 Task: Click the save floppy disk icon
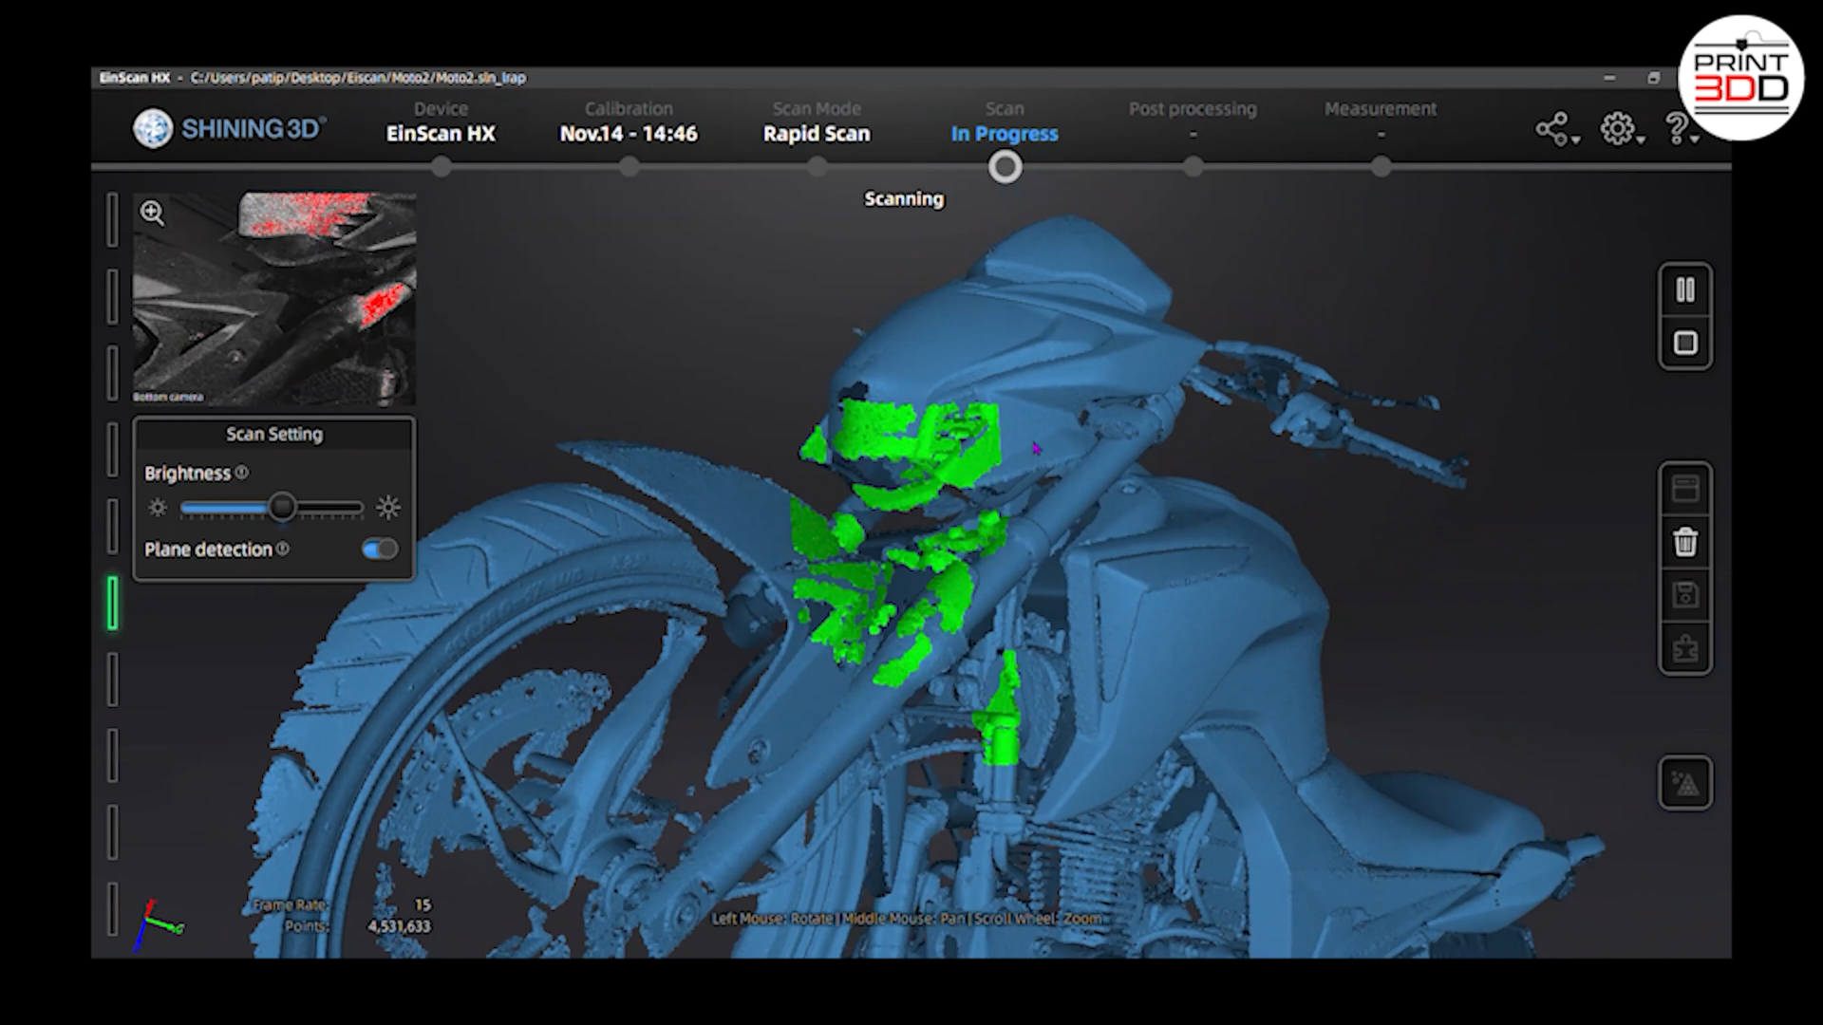coord(1685,595)
